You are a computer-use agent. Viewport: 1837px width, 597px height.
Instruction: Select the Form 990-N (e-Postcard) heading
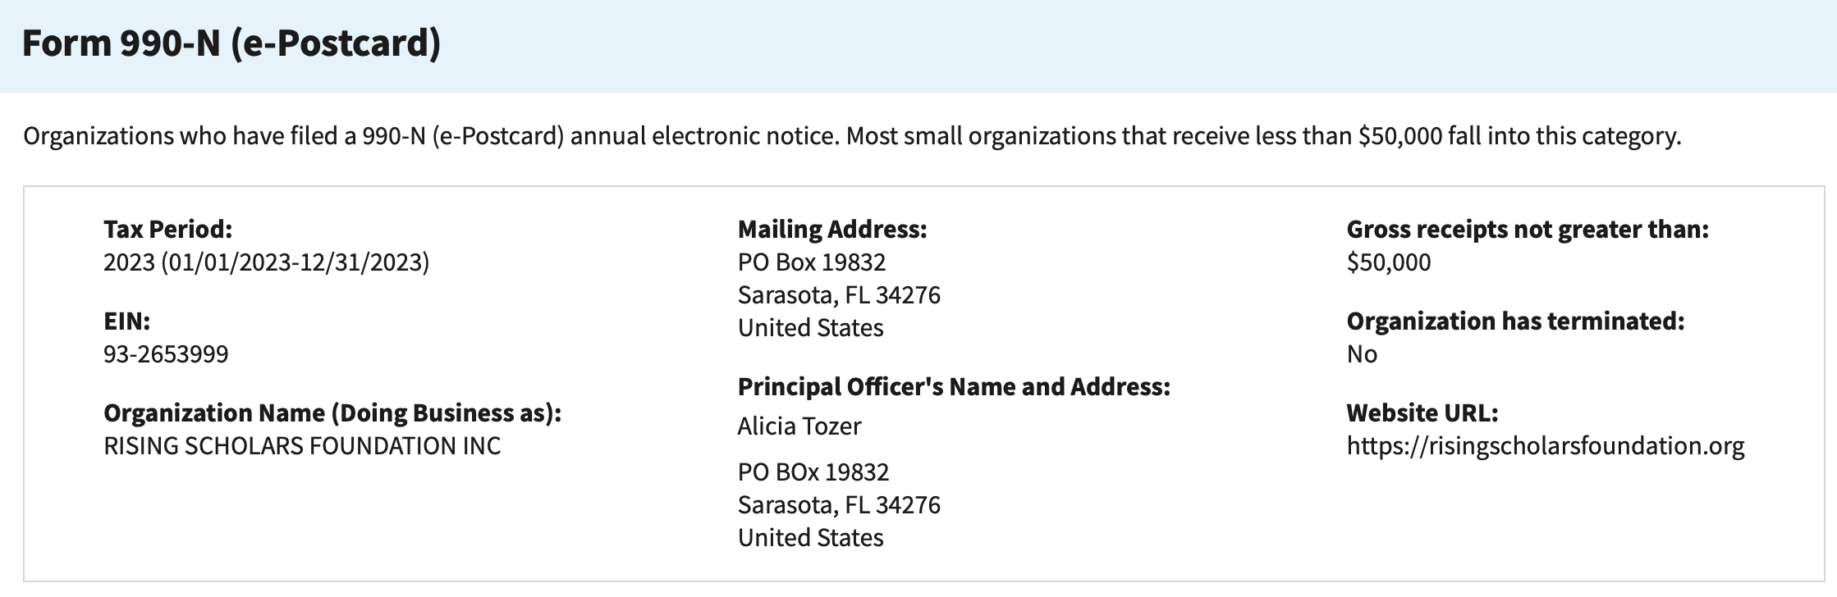tap(231, 43)
